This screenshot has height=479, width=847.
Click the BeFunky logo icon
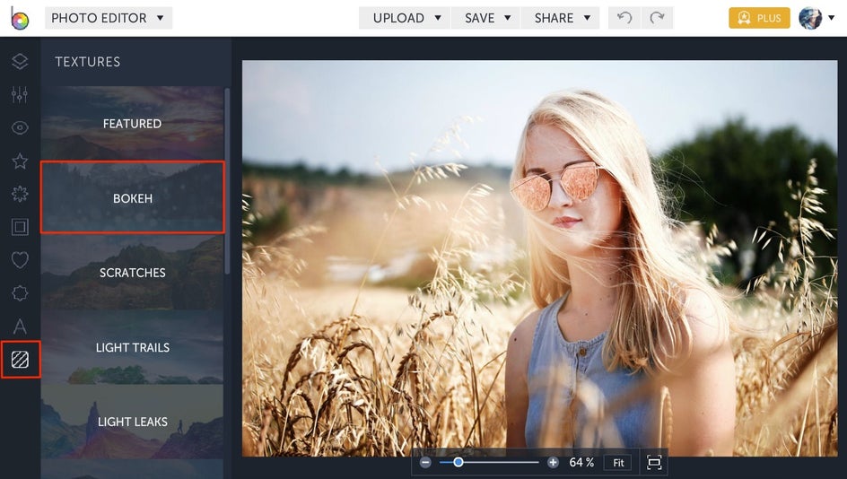coord(20,18)
